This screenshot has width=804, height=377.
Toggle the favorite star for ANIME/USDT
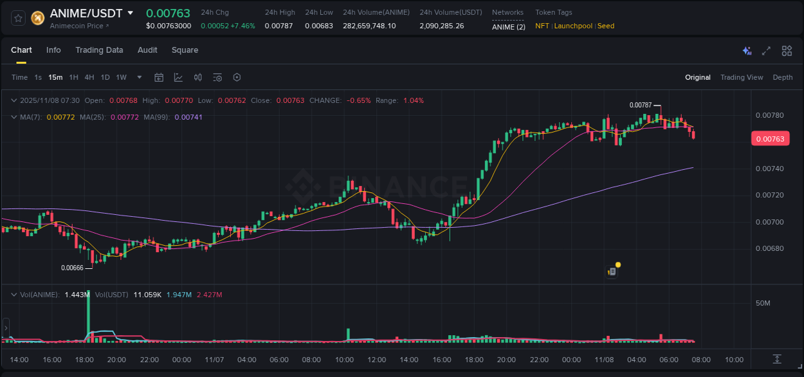(x=17, y=18)
